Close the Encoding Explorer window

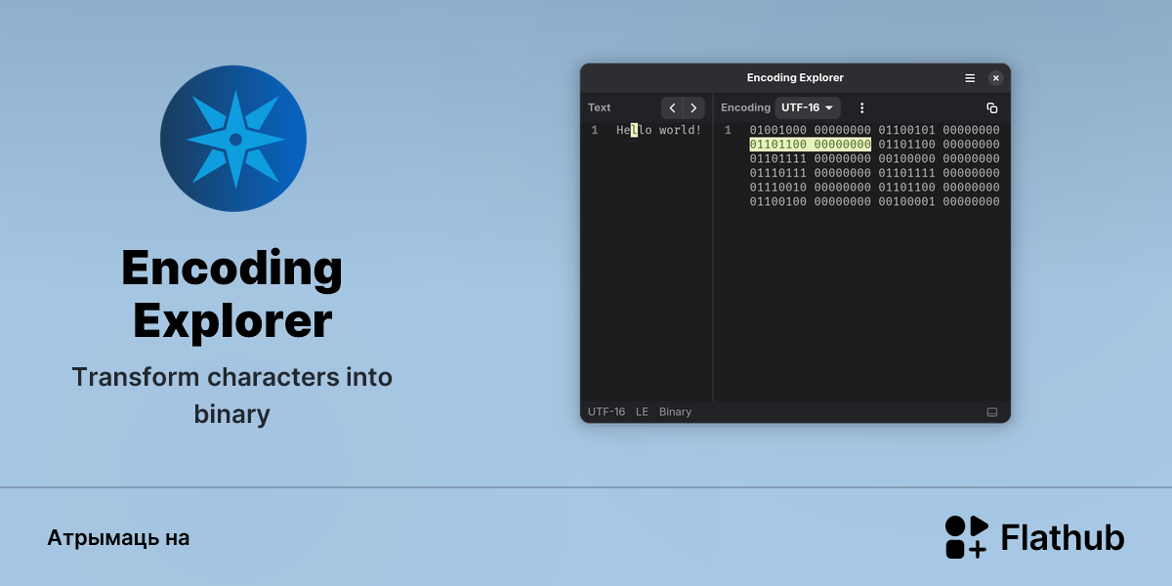(995, 78)
